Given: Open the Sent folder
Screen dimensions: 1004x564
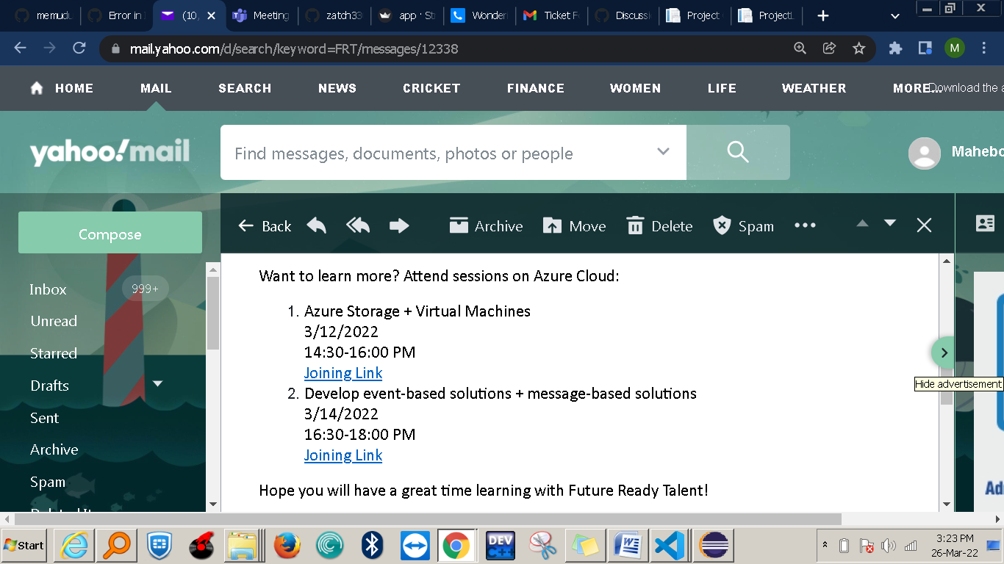Looking at the screenshot, I should 44,418.
